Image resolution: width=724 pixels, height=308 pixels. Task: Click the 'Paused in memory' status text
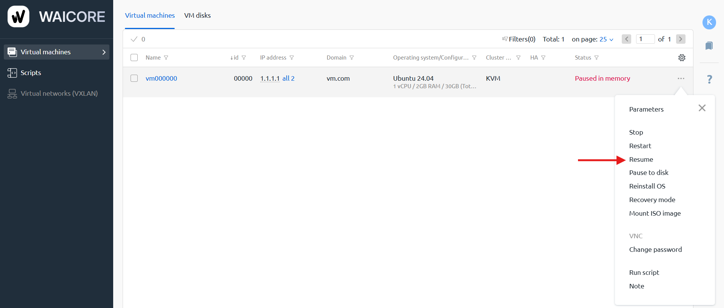click(x=602, y=78)
